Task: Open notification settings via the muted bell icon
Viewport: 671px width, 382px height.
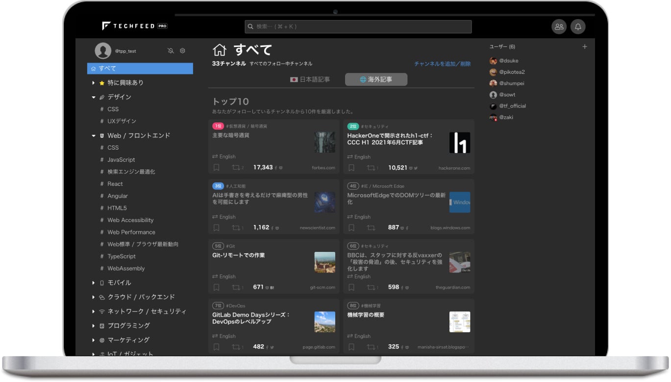Action: 171,50
